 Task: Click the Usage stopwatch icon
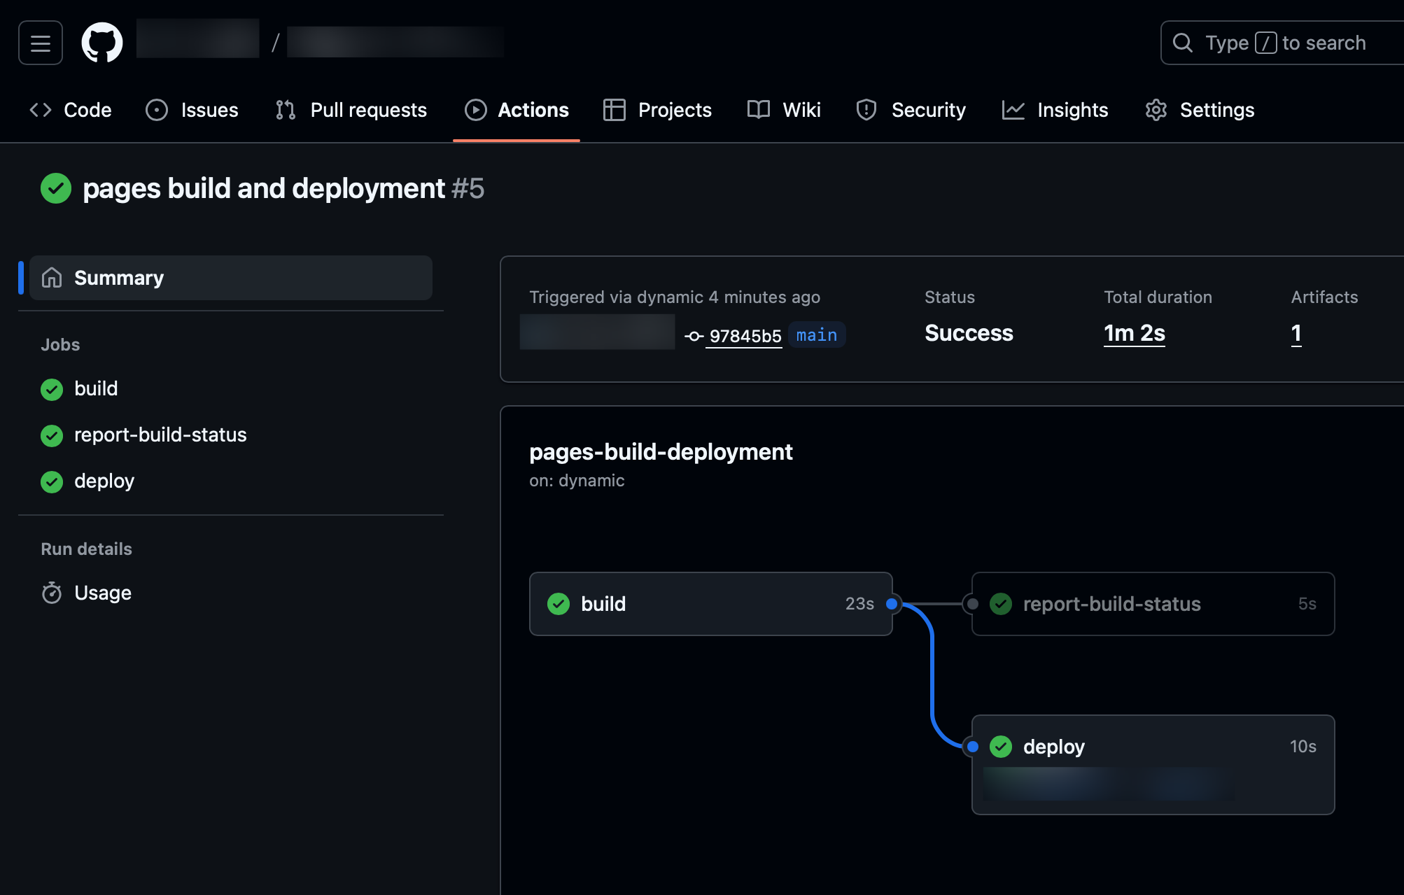(x=52, y=593)
